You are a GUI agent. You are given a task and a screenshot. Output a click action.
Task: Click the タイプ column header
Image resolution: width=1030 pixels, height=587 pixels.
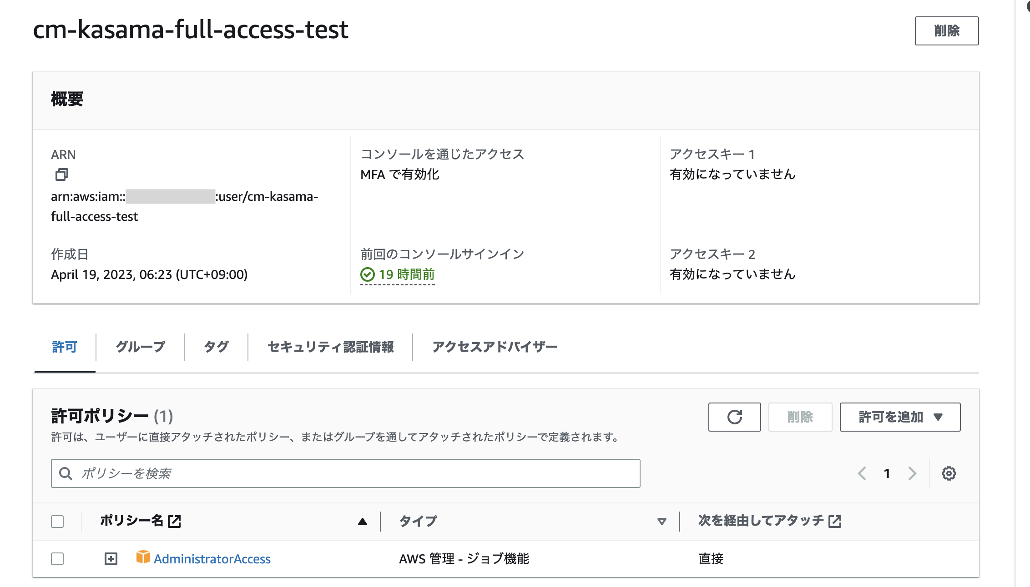click(418, 521)
